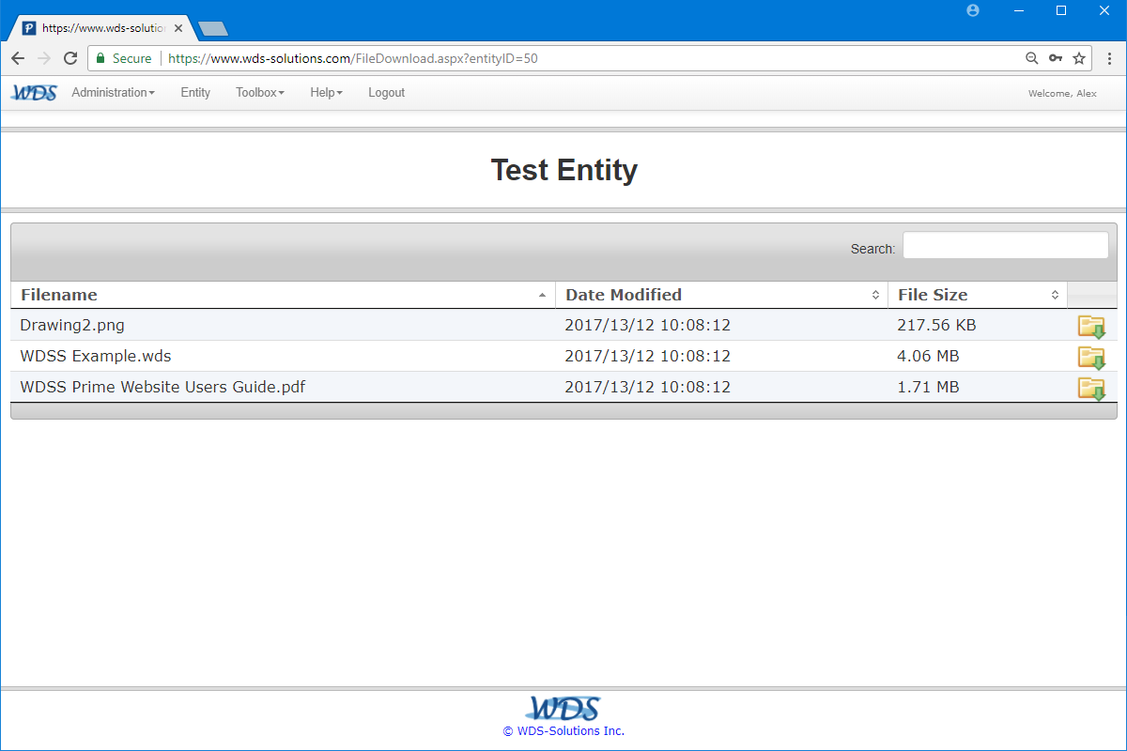This screenshot has width=1127, height=751.
Task: Open the Entity menu item
Action: (195, 93)
